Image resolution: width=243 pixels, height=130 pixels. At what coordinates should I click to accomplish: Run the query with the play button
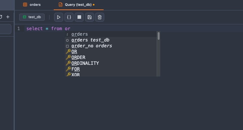click(59, 17)
